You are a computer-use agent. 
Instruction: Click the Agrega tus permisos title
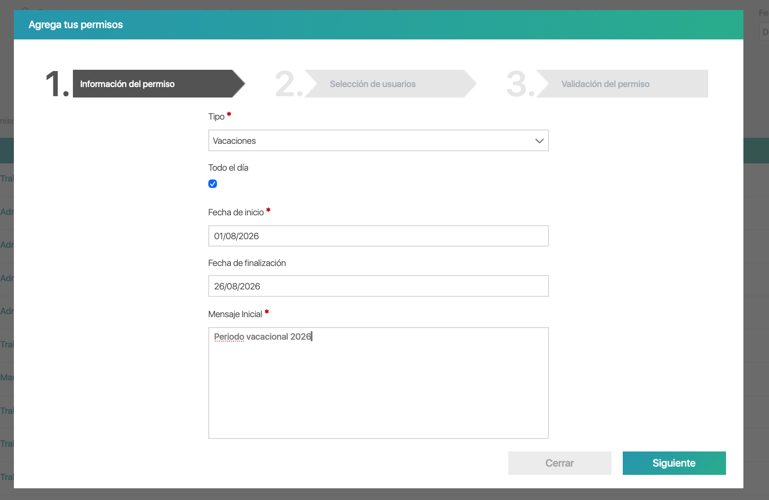click(76, 25)
